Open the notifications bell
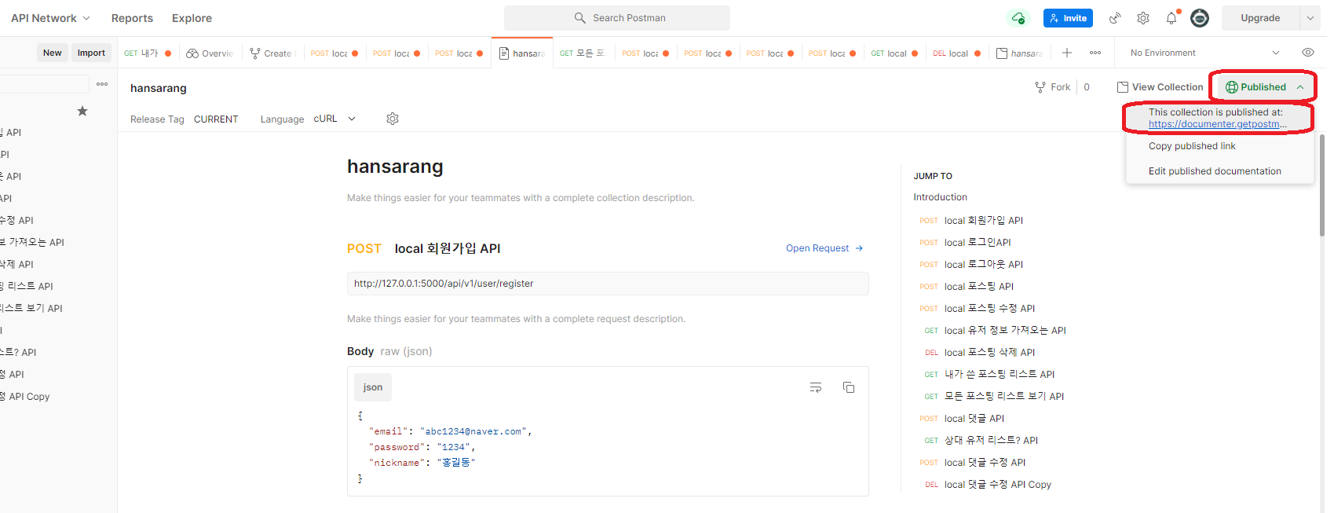1334x513 pixels. tap(1171, 18)
